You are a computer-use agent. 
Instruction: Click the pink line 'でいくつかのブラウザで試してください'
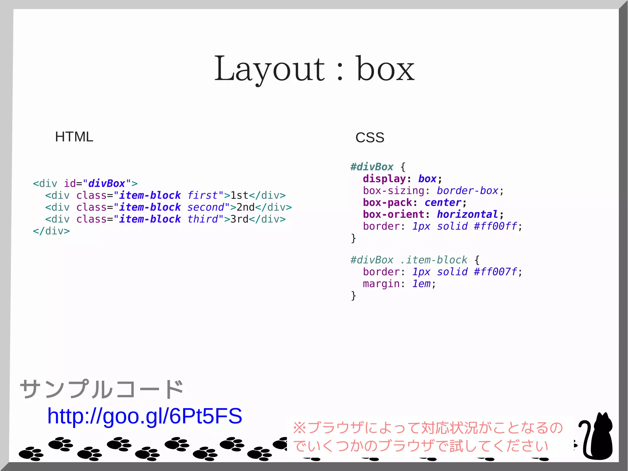coord(421,446)
